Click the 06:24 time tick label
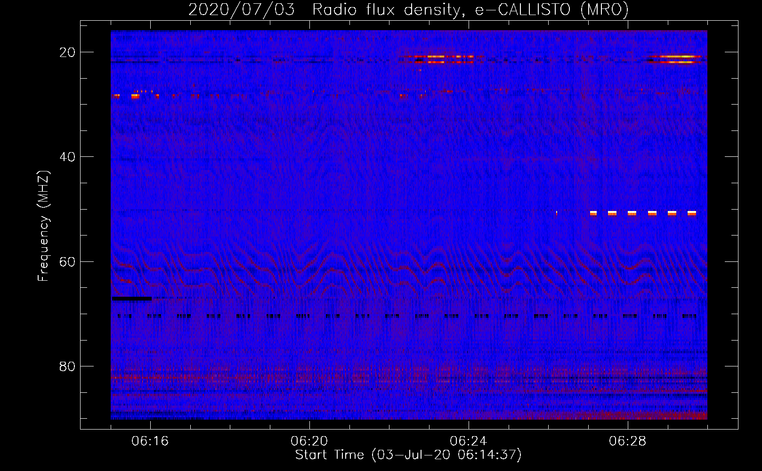The height and width of the screenshot is (471, 762). pos(469,441)
